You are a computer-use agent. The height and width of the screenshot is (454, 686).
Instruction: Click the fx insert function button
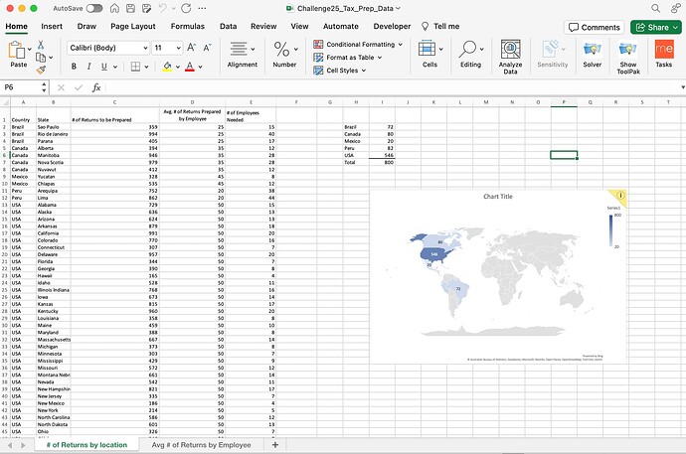tap(96, 87)
